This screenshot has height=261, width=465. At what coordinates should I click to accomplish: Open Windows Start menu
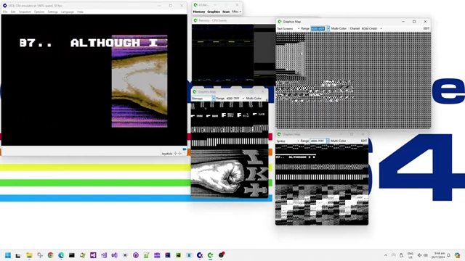pyautogui.click(x=8, y=255)
